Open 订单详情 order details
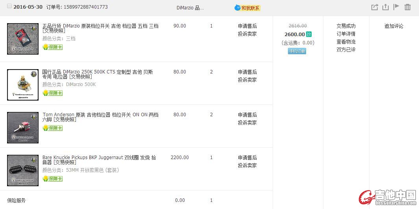The height and width of the screenshot is (209, 419). tap(346, 34)
